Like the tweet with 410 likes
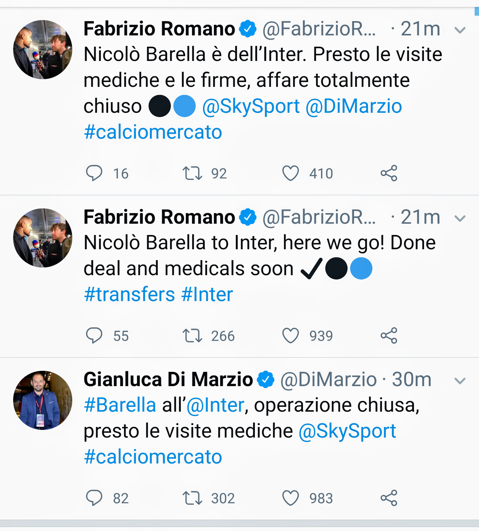The width and height of the screenshot is (479, 531). 291,173
